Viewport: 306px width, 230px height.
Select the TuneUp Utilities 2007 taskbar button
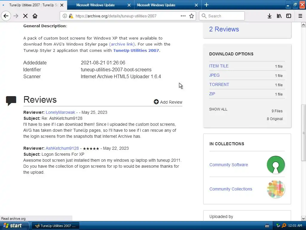click(55, 226)
